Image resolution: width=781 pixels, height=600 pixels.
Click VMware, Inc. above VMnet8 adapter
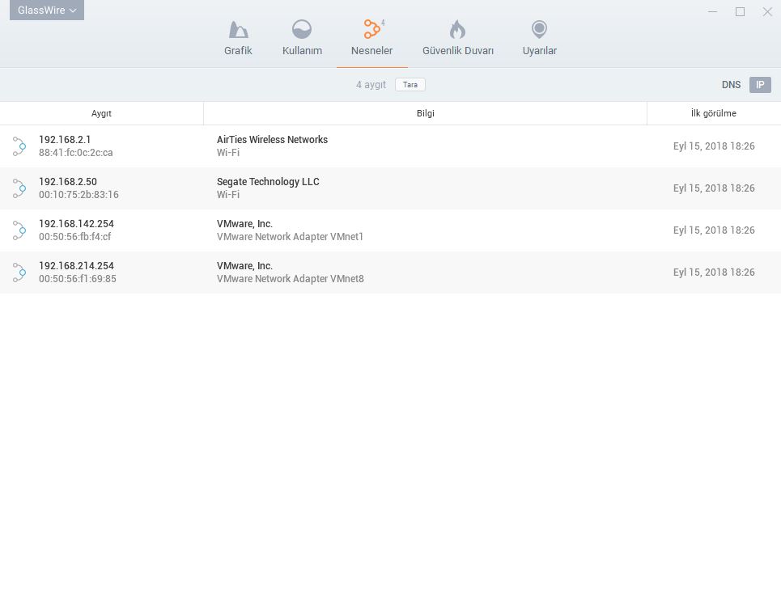pyautogui.click(x=244, y=266)
